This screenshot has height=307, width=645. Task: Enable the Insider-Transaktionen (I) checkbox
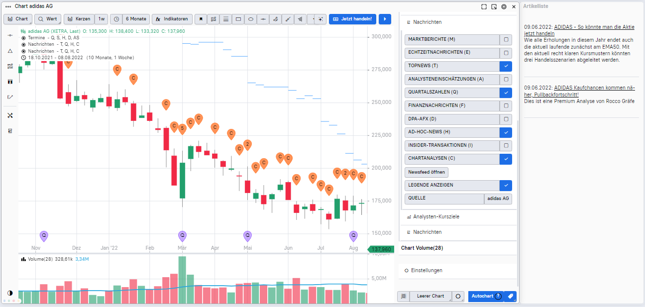pyautogui.click(x=506, y=145)
